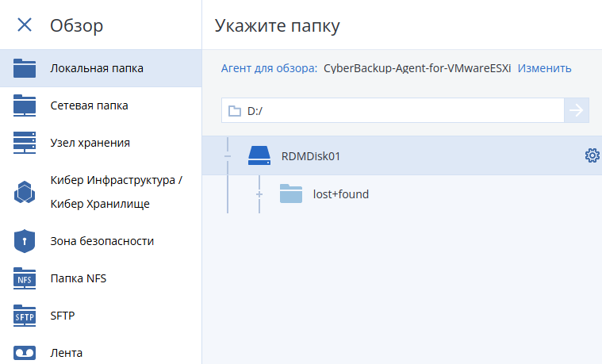Close the Обзор panel with the X
The image size is (602, 364).
(x=25, y=25)
